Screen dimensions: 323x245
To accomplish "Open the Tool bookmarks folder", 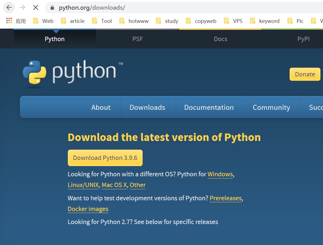I will (x=102, y=21).
